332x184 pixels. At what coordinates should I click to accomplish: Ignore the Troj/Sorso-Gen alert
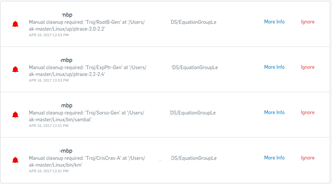308,113
